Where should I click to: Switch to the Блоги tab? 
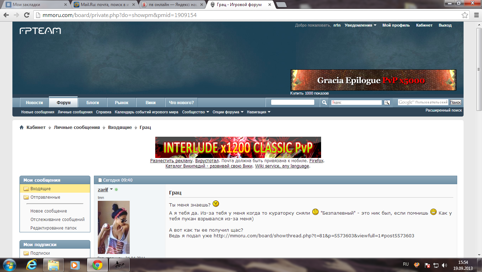pos(93,102)
